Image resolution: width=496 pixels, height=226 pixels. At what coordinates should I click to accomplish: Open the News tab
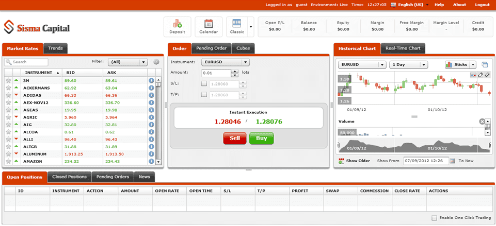(144, 177)
